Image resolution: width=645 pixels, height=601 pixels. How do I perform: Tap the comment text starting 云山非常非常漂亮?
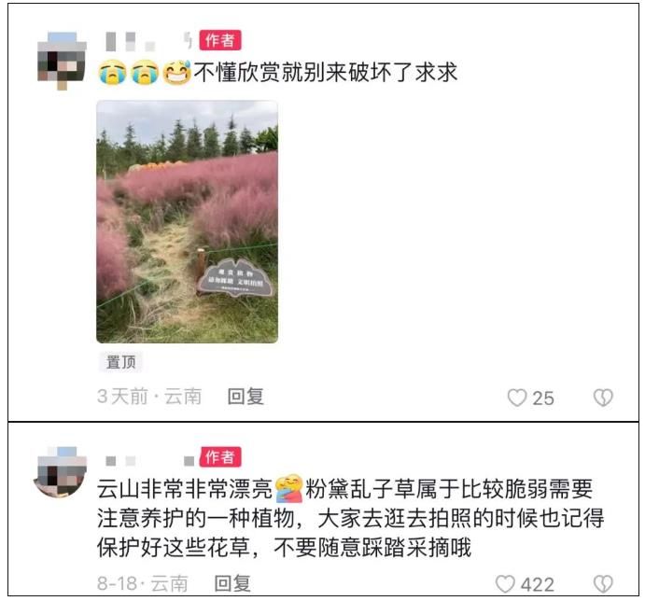(x=350, y=518)
